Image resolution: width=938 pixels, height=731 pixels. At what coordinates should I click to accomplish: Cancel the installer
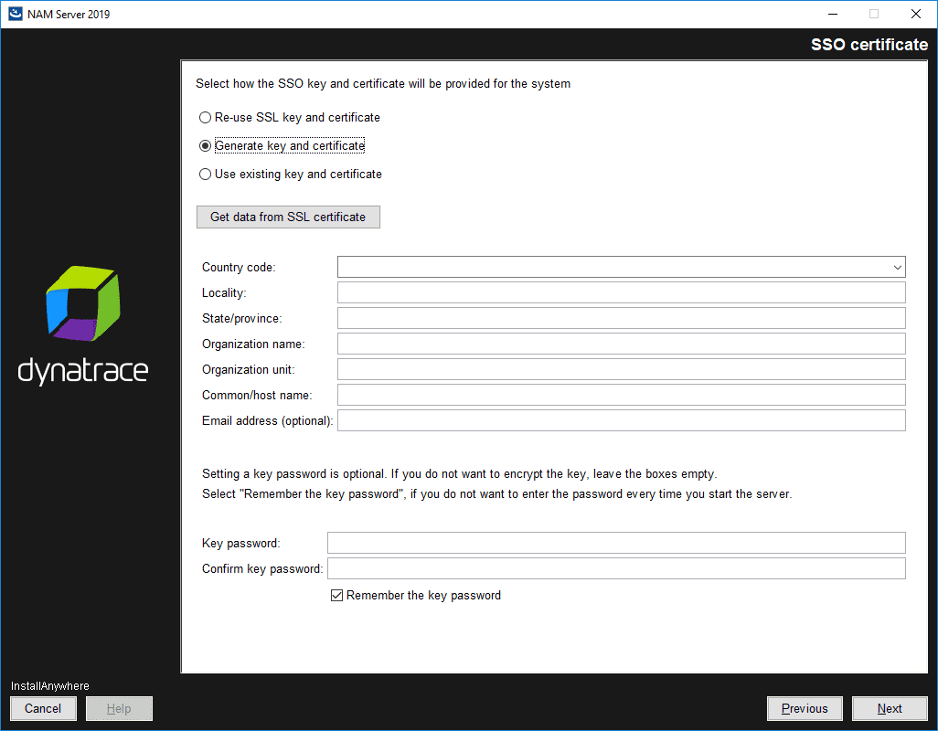coord(43,709)
